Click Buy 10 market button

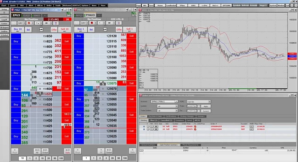18,30
